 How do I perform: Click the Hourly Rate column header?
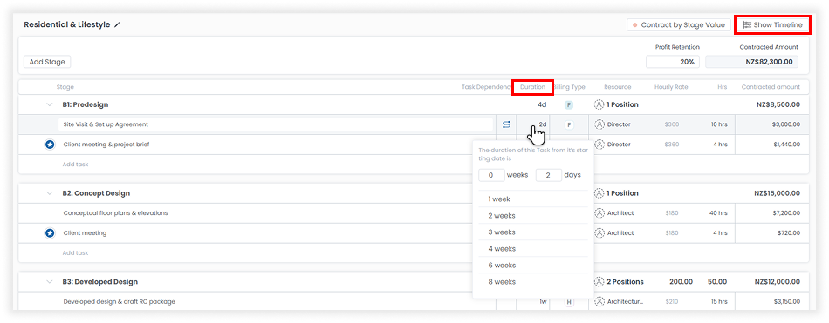pyautogui.click(x=671, y=87)
